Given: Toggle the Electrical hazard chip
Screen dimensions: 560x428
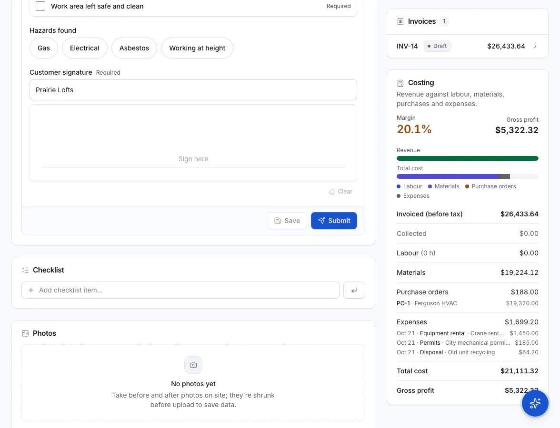Looking at the screenshot, I should [x=85, y=48].
